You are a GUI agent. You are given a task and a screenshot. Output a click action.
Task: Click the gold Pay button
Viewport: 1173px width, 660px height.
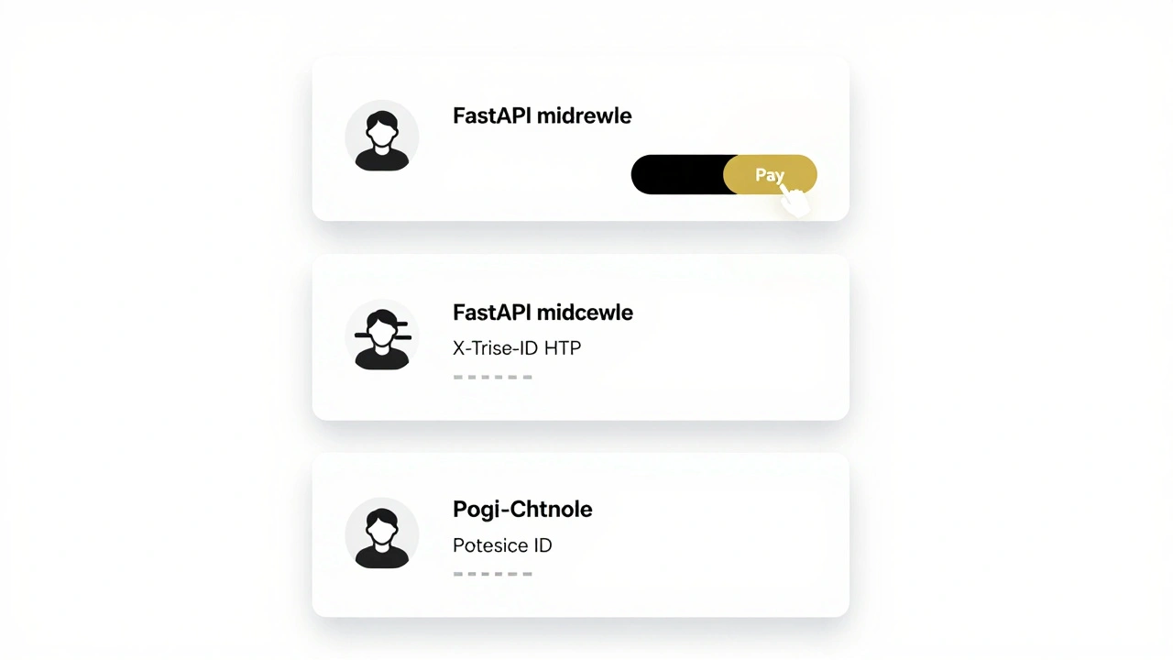[770, 174]
